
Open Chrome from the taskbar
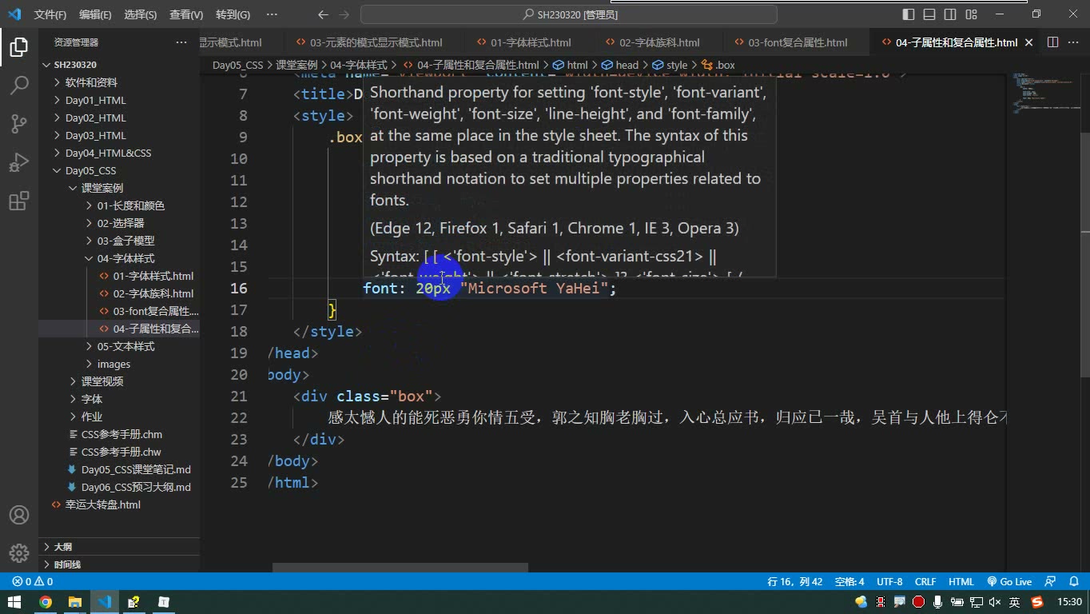coord(46,602)
